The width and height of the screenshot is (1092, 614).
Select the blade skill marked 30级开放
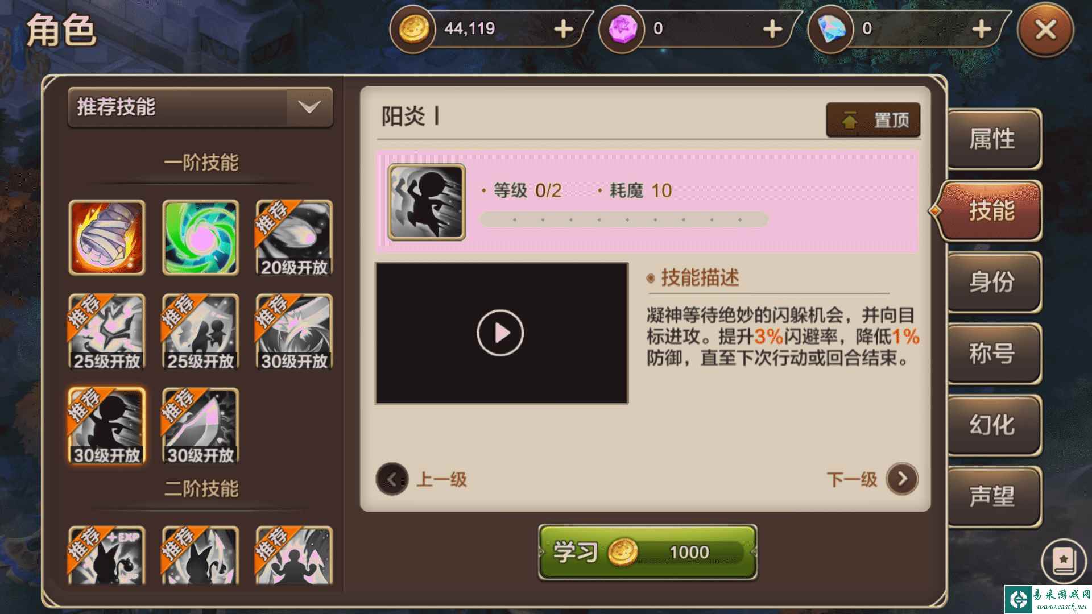tap(201, 426)
